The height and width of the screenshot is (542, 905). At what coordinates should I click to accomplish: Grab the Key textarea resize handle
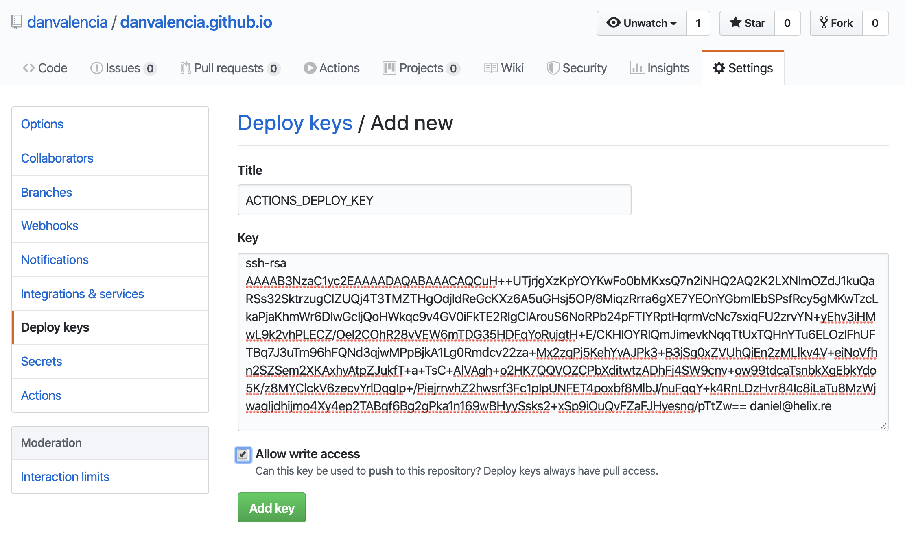[883, 426]
